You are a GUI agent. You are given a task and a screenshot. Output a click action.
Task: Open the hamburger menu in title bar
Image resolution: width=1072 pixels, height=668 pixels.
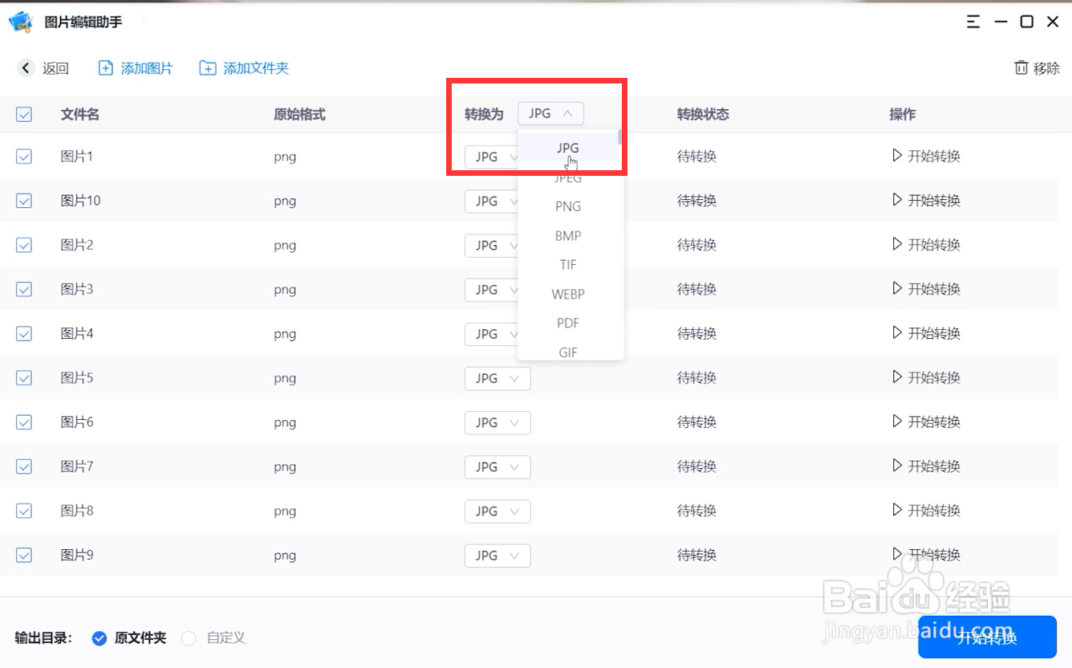[973, 22]
